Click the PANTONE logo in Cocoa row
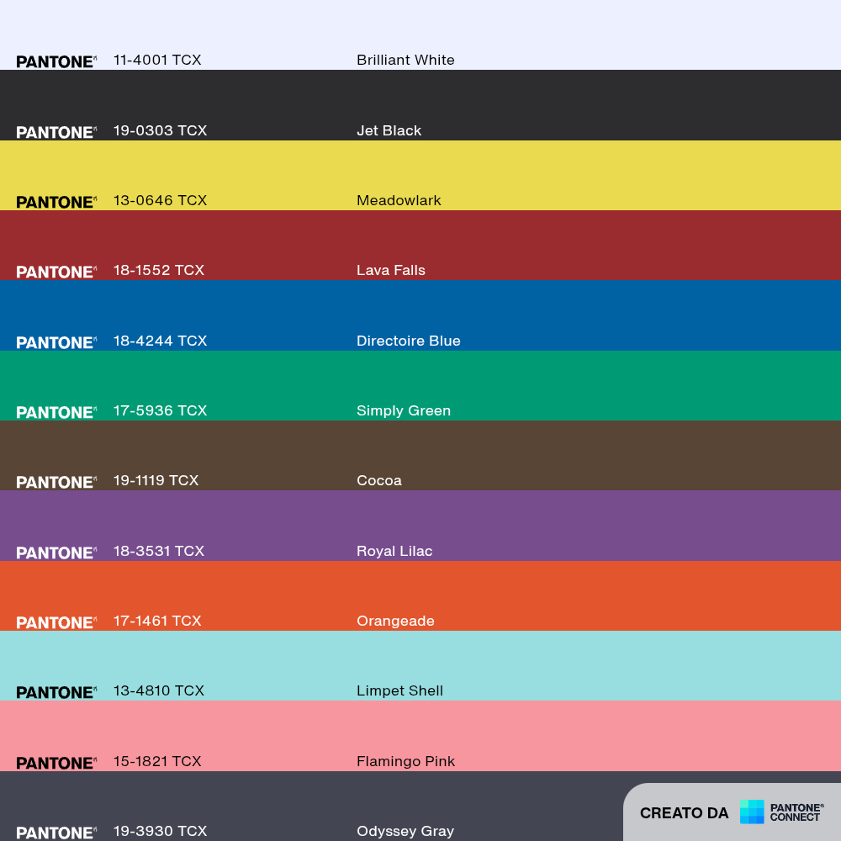Image resolution: width=841 pixels, height=841 pixels. [x=57, y=482]
